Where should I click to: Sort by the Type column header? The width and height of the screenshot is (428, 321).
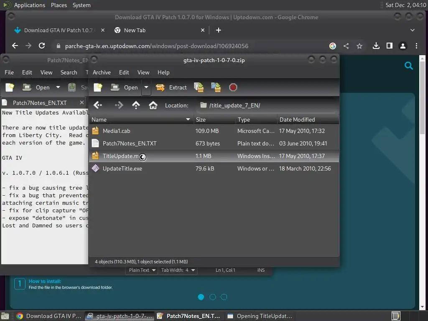[x=256, y=120]
